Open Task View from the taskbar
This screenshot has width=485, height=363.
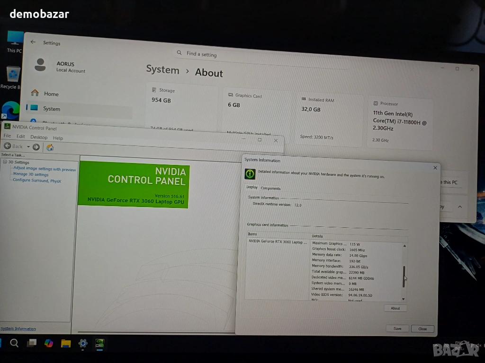coord(32,343)
